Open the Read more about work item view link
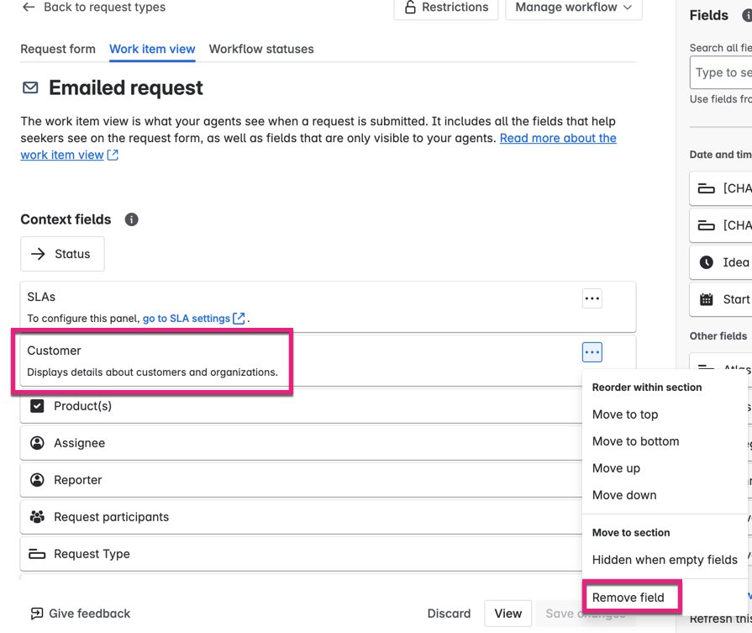The width and height of the screenshot is (752, 633). [x=558, y=138]
